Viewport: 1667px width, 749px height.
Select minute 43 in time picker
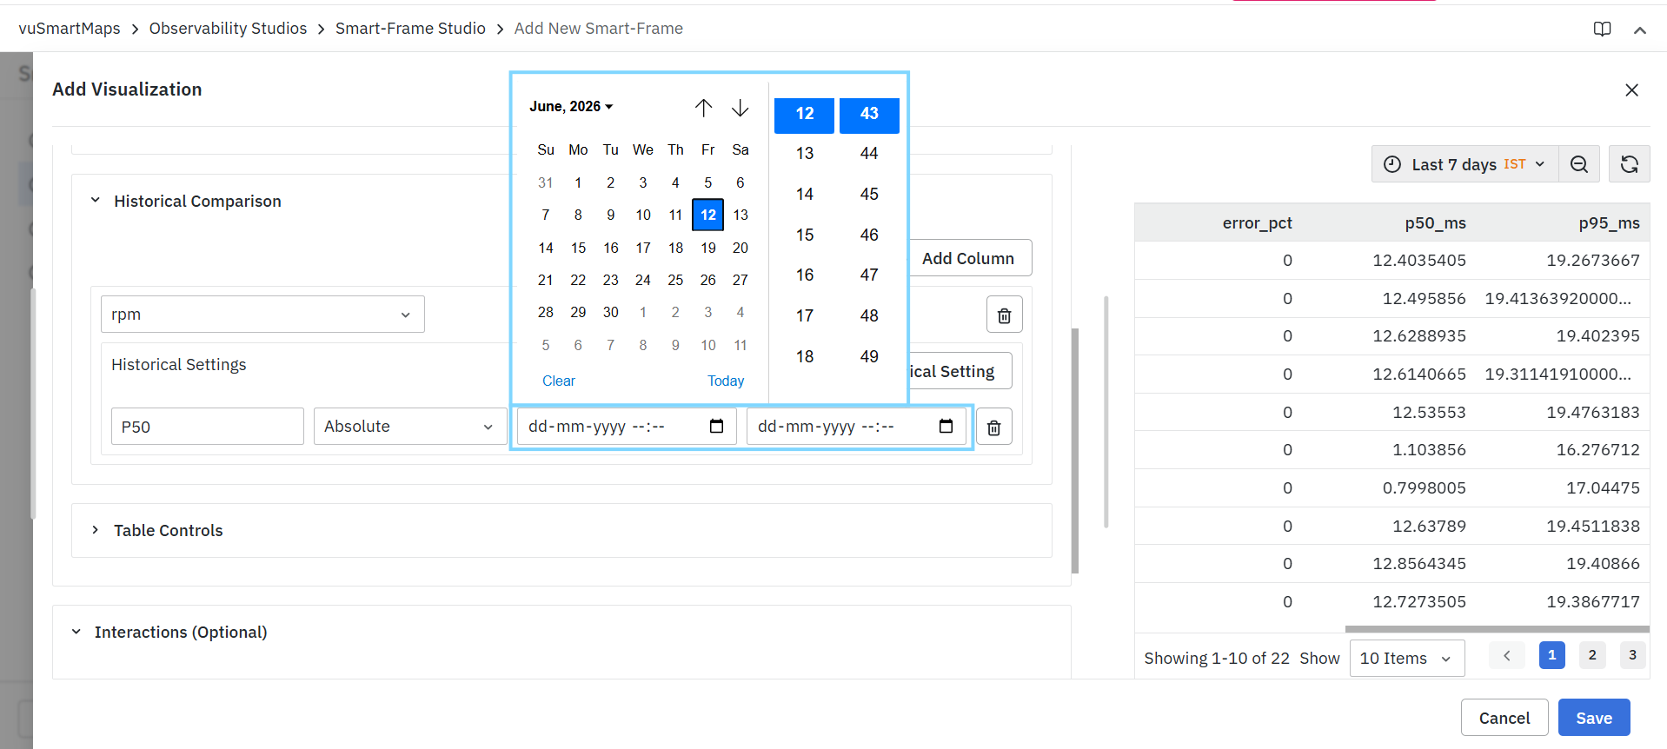pyautogui.click(x=869, y=114)
